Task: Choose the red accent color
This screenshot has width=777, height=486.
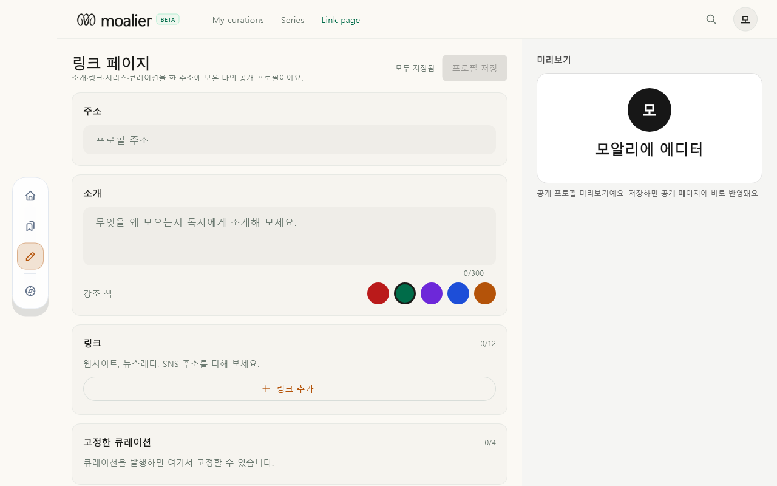Action: pos(378,293)
